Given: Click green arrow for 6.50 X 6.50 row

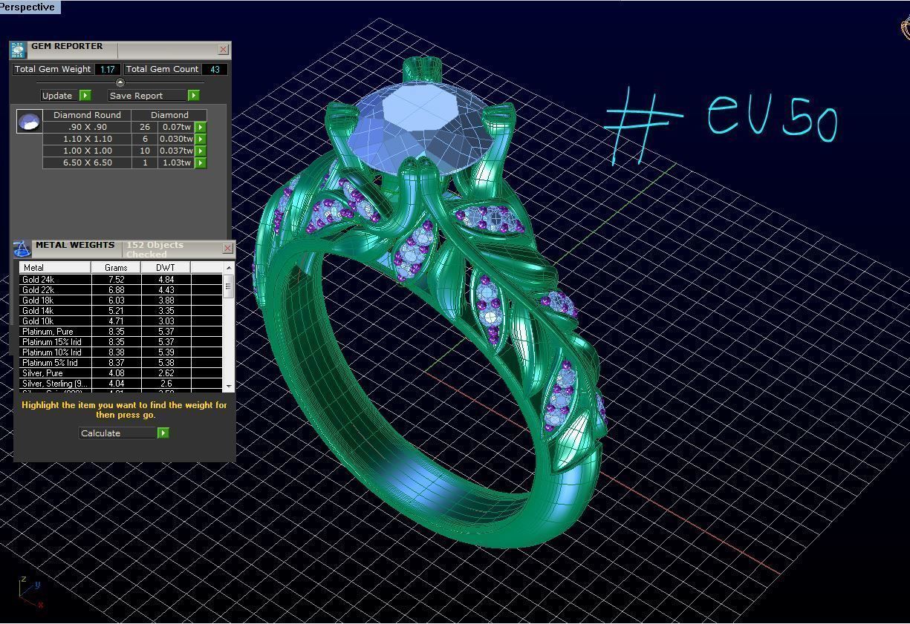Looking at the screenshot, I should (201, 162).
